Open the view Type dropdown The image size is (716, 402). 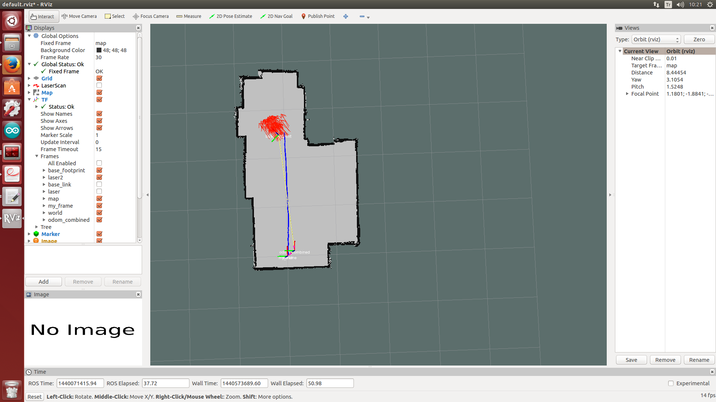point(656,39)
